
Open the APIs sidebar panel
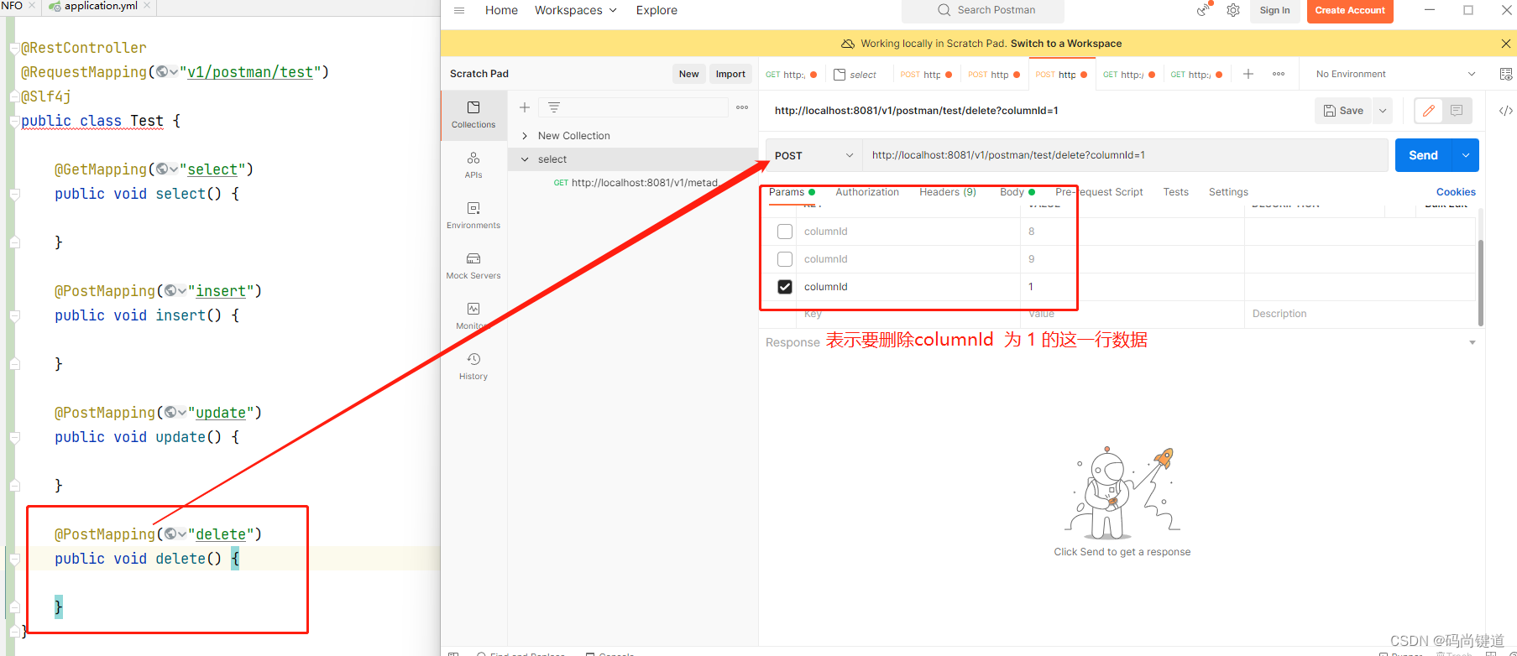pos(473,165)
